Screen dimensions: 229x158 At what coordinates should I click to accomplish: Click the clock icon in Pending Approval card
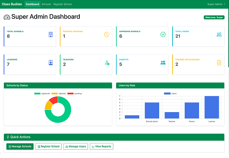107,34
